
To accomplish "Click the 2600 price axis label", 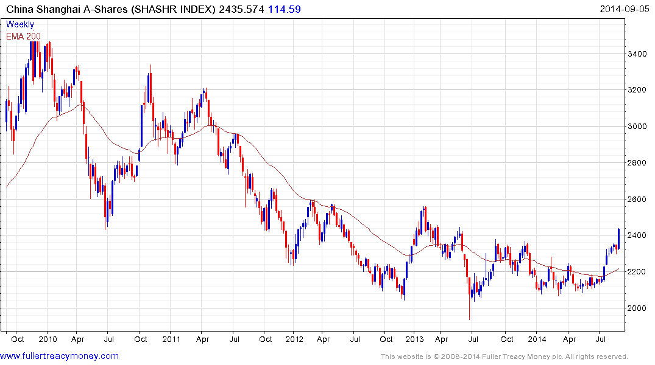I will [637, 199].
